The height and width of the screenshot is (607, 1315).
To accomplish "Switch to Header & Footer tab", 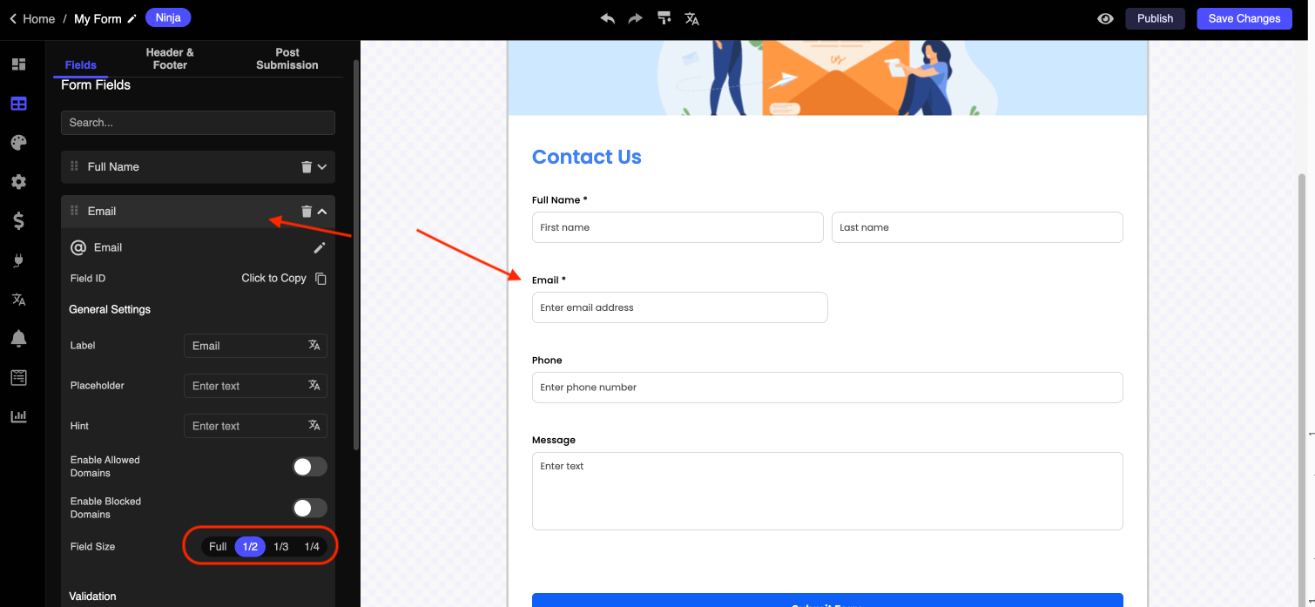I will point(170,58).
